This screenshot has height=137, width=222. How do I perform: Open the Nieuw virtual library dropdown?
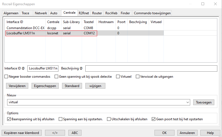pos(187,102)
